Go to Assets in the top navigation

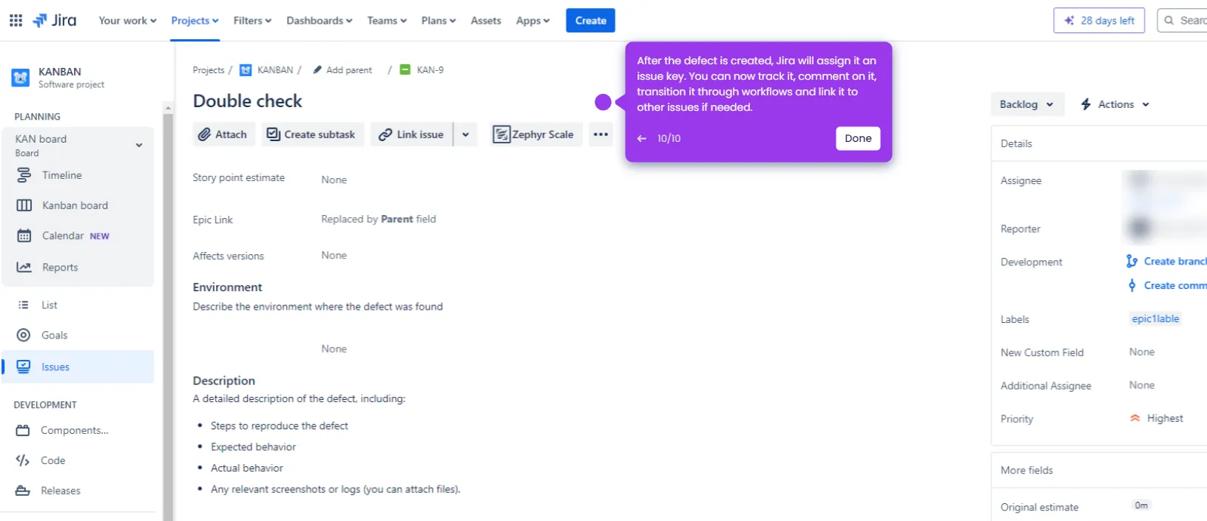click(x=486, y=21)
